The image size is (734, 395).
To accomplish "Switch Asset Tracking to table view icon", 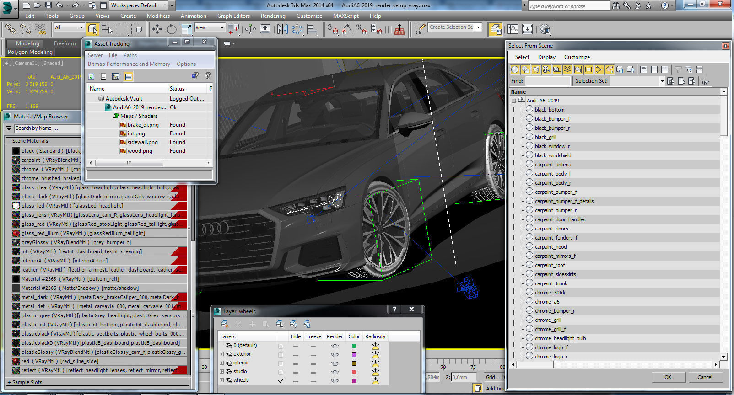I will pyautogui.click(x=129, y=76).
